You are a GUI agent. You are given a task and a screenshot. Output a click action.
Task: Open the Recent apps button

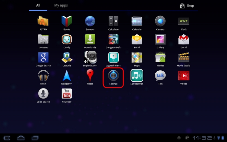click(x=35, y=138)
